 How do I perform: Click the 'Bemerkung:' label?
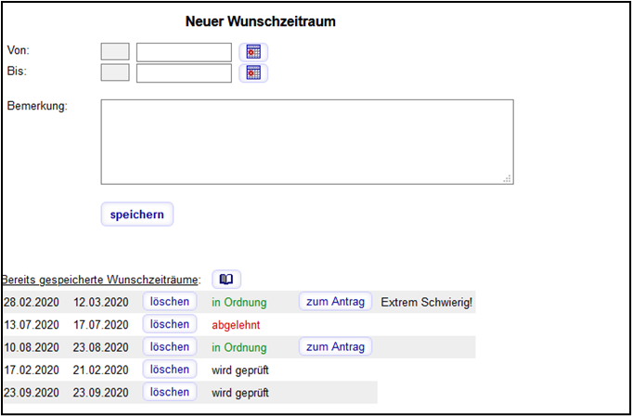[x=37, y=107]
